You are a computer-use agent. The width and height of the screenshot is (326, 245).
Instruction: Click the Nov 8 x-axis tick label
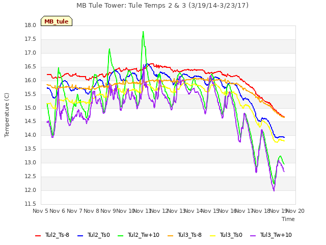tap(91, 211)
